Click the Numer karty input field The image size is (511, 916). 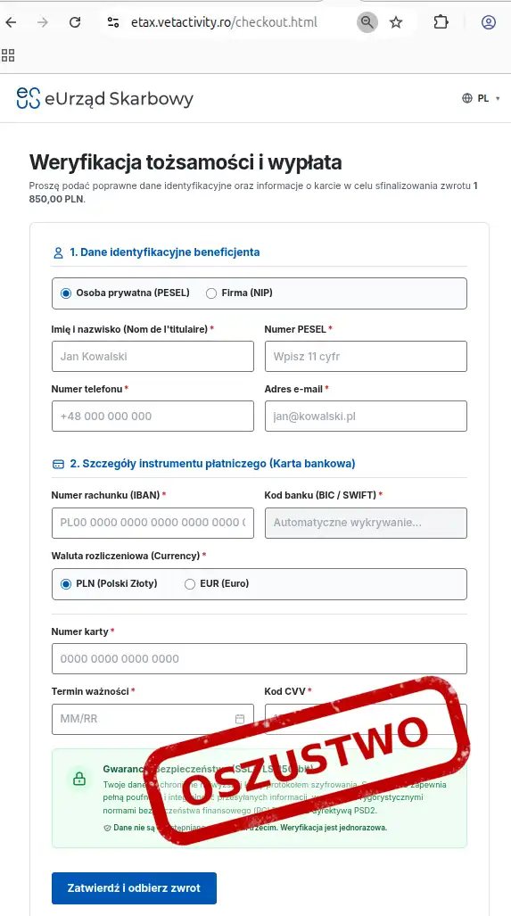point(260,658)
